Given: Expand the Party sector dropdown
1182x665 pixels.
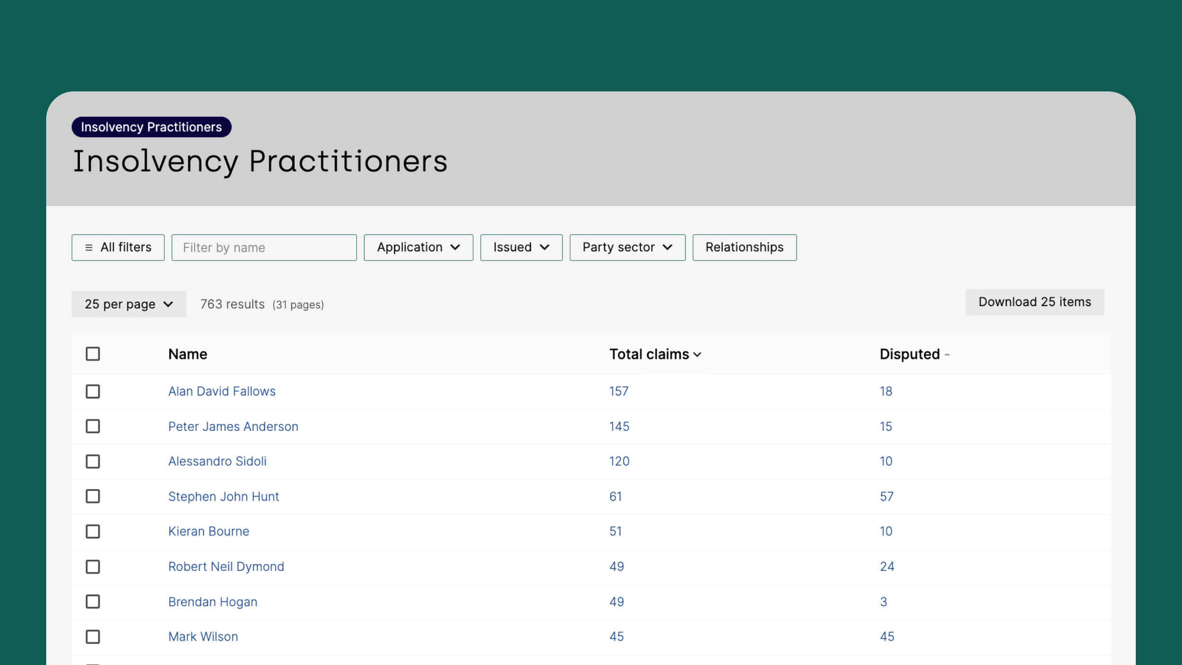Looking at the screenshot, I should tap(627, 247).
